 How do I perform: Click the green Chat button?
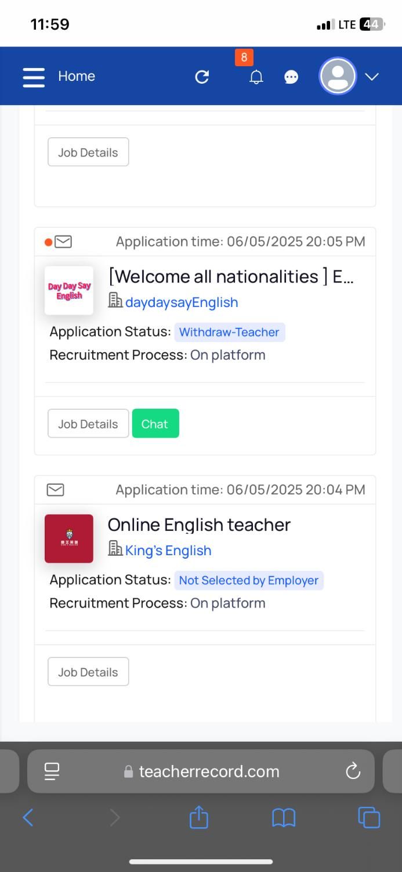tap(155, 424)
